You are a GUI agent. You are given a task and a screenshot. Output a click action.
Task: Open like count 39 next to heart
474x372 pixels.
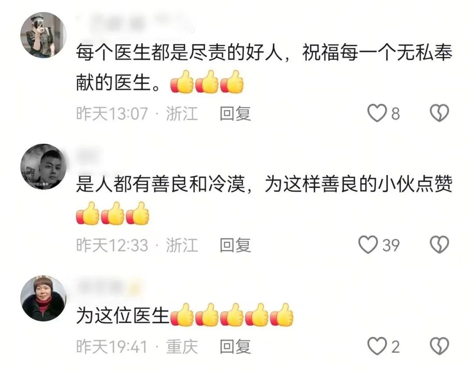(x=391, y=245)
